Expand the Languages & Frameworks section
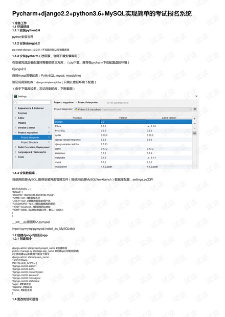The image size is (225, 317). click(15, 152)
